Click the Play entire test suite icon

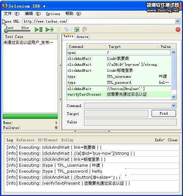click(38, 30)
